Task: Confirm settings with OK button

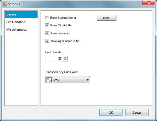Action: [111, 113]
